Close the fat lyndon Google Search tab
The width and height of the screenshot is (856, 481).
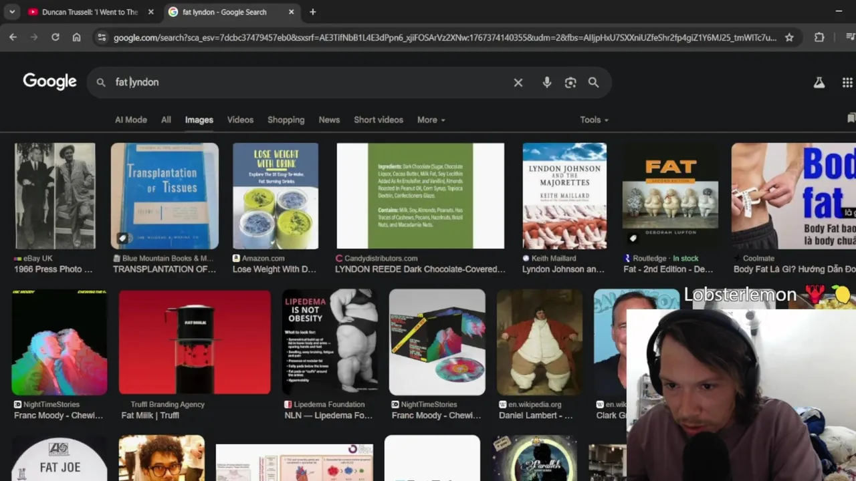[x=291, y=12]
